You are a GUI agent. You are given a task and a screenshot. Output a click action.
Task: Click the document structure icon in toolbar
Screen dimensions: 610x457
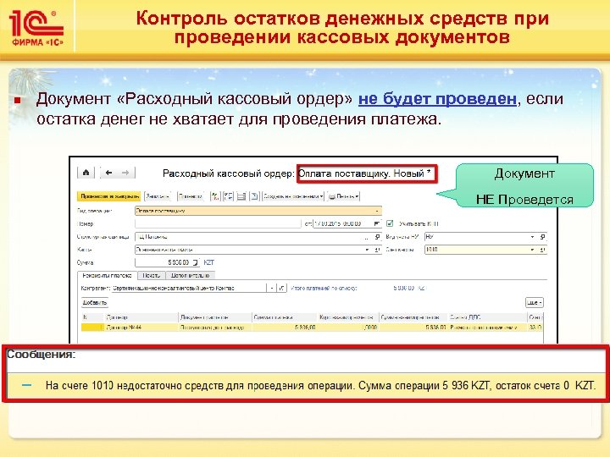(x=228, y=196)
